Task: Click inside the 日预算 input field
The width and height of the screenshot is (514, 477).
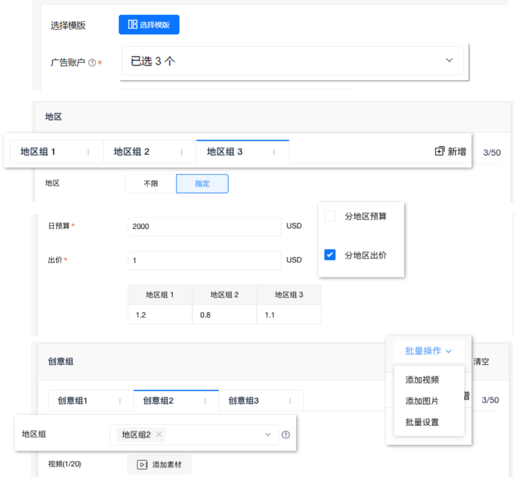Action: pos(204,227)
